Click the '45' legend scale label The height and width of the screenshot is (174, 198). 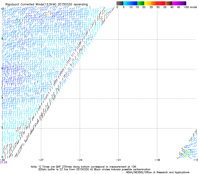(178, 7)
